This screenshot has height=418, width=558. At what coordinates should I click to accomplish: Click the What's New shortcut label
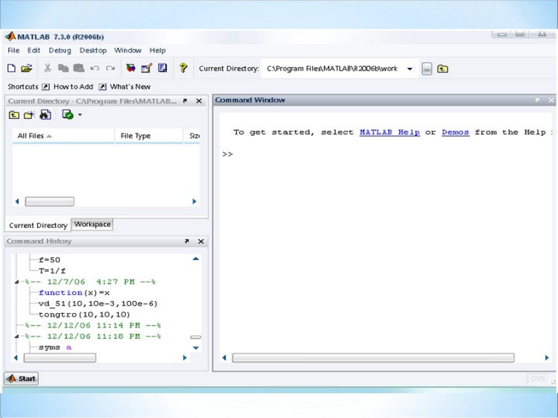point(130,87)
